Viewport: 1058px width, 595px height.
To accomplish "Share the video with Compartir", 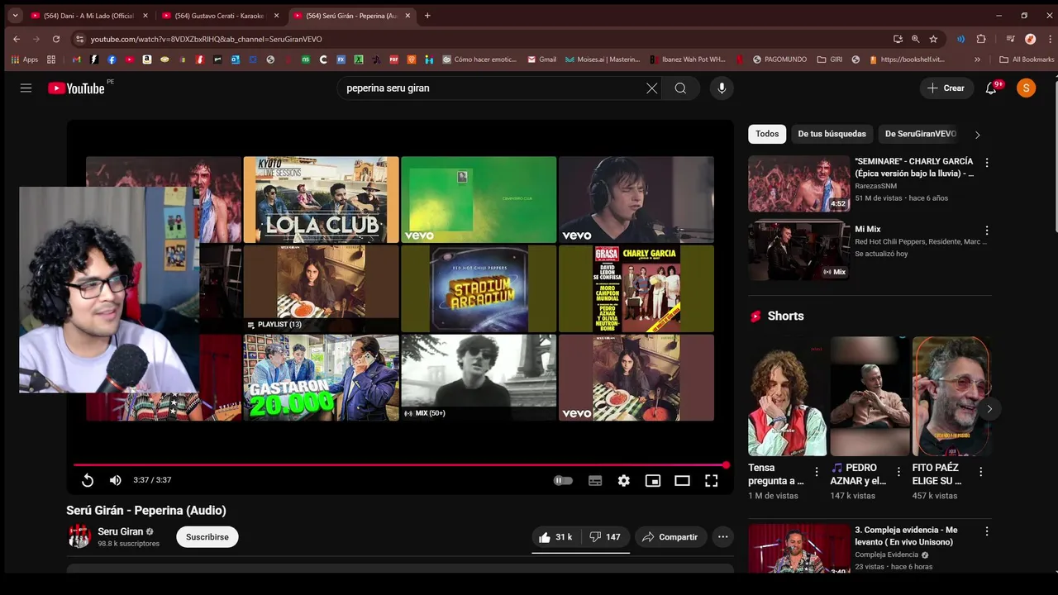I will (670, 537).
